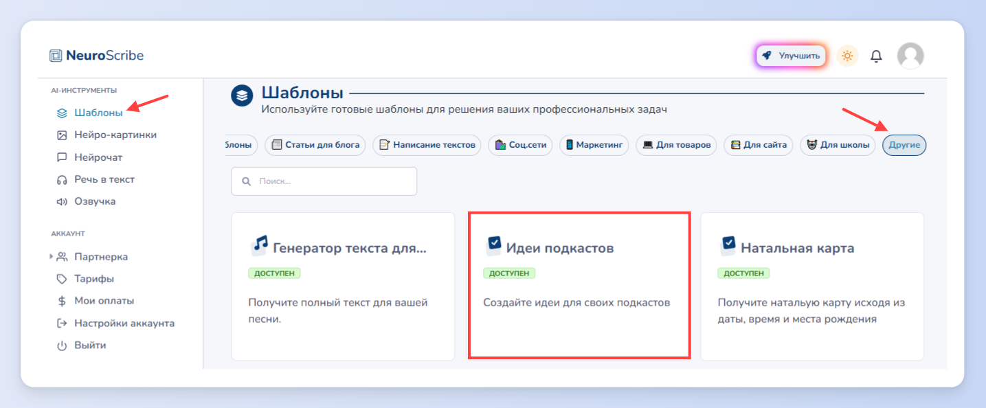Viewport: 986px width, 408px height.
Task: Toggle the sun theme switch icon
Action: pyautogui.click(x=847, y=56)
